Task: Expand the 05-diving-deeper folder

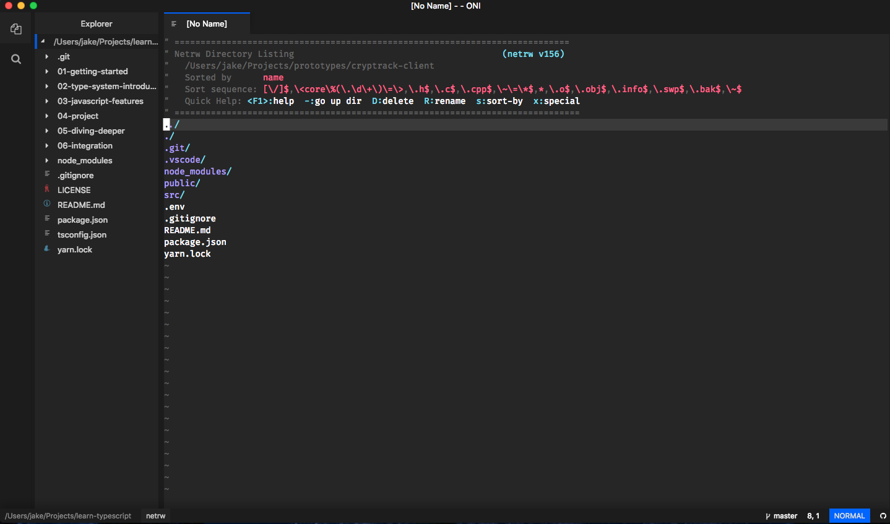Action: [47, 131]
